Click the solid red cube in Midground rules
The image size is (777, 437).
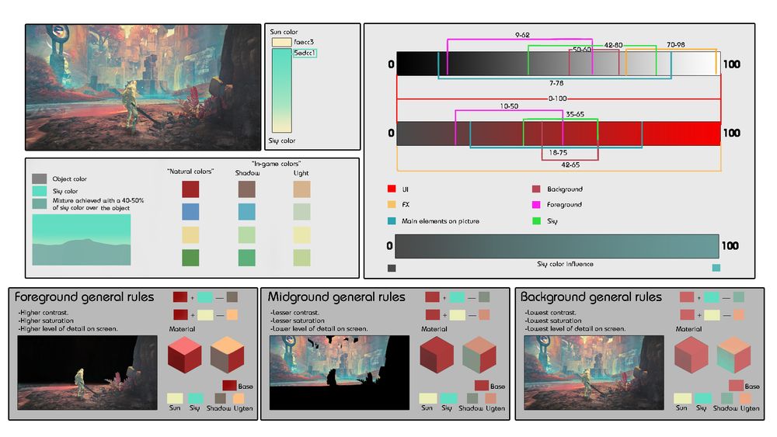pyautogui.click(x=437, y=355)
